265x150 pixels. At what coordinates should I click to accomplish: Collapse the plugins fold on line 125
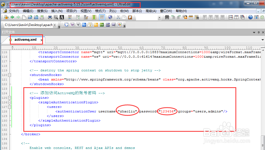[x=10, y=98]
